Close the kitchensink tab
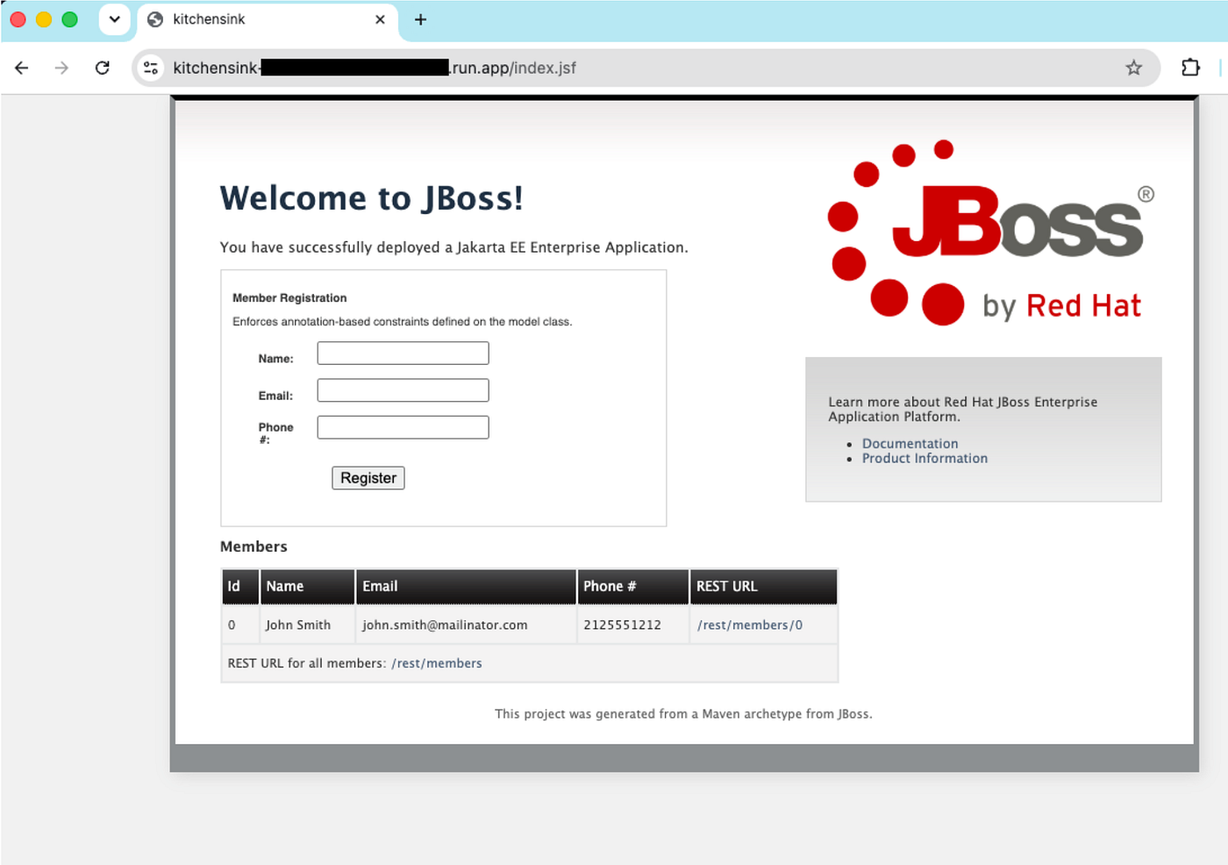The image size is (1228, 865). point(380,19)
